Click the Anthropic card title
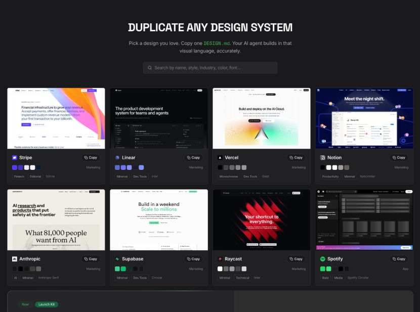The width and height of the screenshot is (420, 312). tap(30, 259)
